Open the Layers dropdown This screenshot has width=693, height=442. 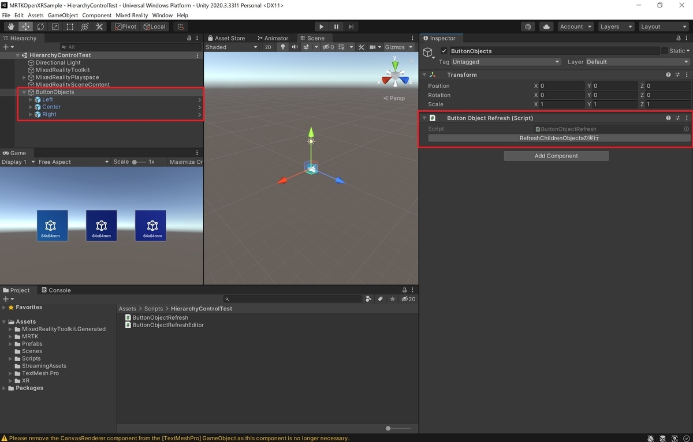tap(615, 27)
